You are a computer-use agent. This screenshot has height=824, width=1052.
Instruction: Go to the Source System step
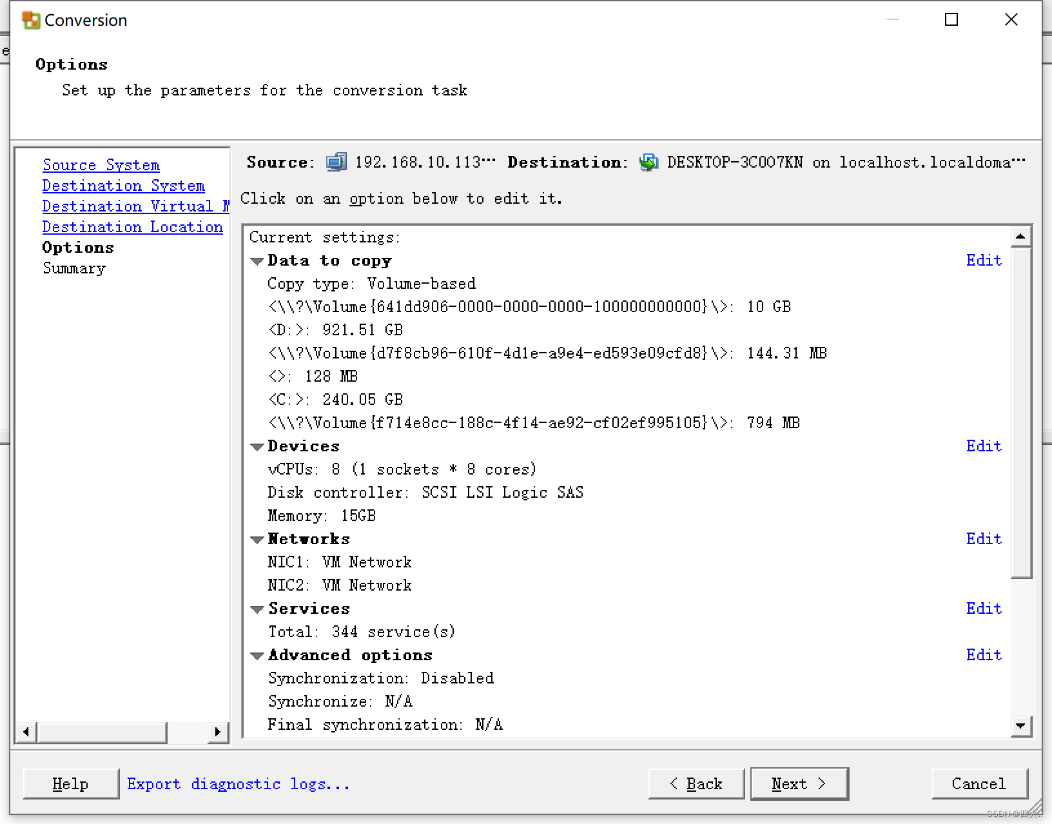click(101, 165)
